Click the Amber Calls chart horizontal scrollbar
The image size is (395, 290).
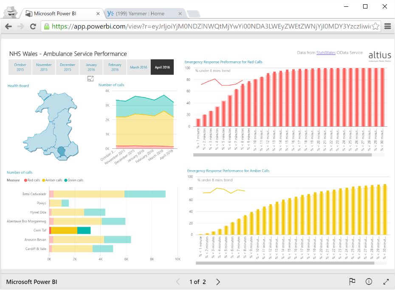click(x=285, y=263)
